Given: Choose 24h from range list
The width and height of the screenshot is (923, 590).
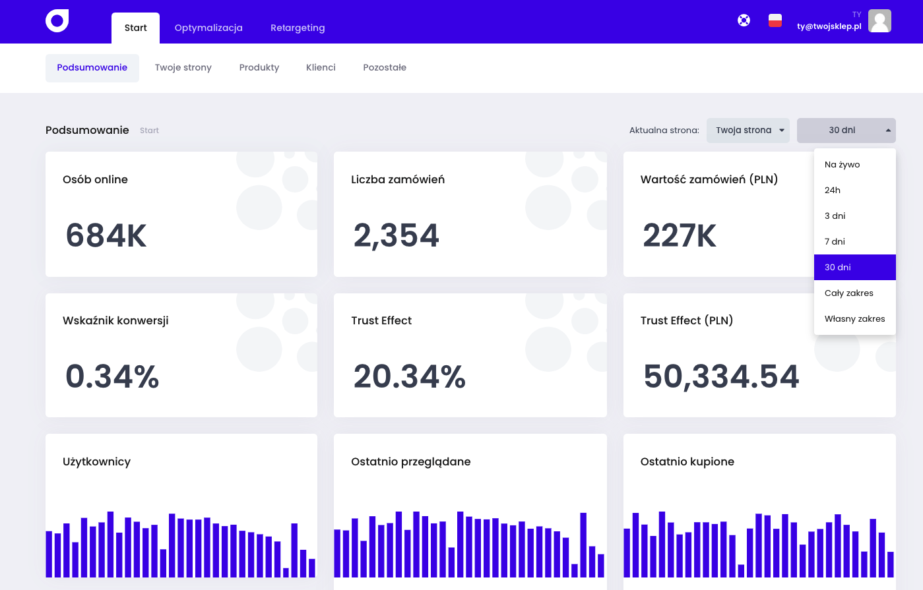Looking at the screenshot, I should (855, 191).
